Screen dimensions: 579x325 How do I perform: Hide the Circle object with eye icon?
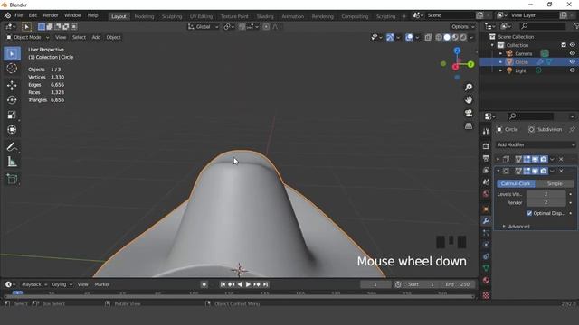572,62
